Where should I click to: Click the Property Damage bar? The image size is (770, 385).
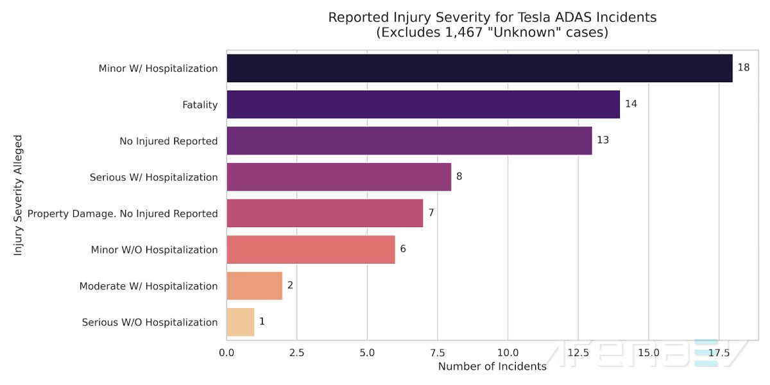coord(325,214)
